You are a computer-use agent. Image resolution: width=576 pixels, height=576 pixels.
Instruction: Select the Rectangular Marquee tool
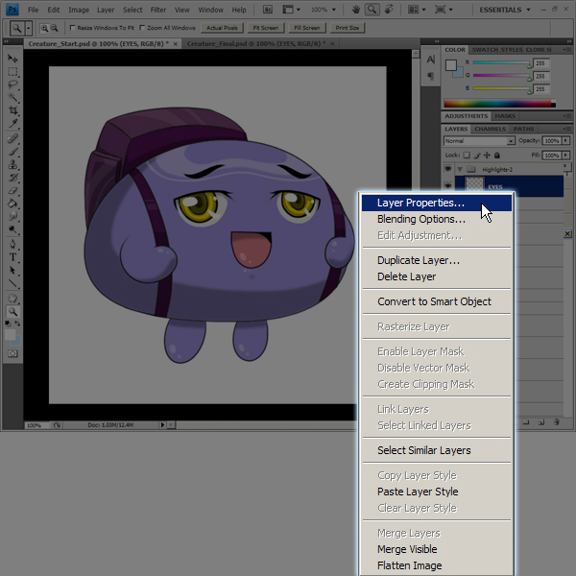pyautogui.click(x=12, y=72)
